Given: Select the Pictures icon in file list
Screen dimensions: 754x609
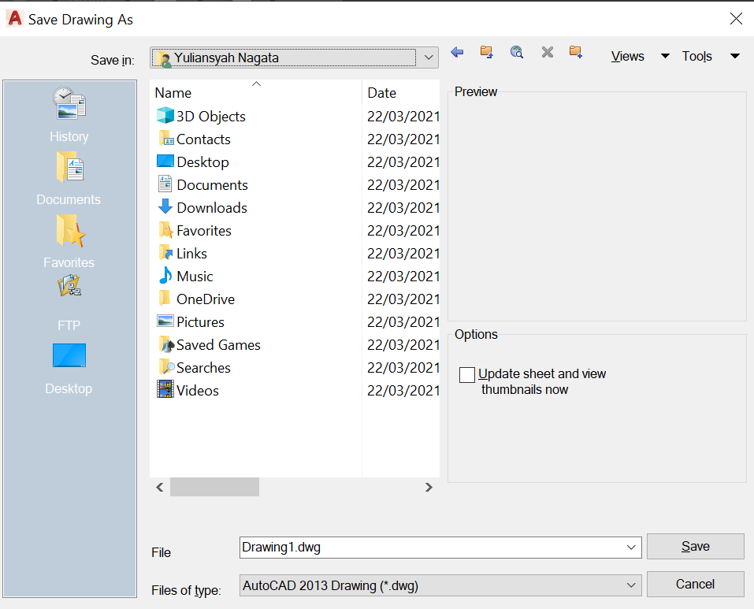Looking at the screenshot, I should pyautogui.click(x=165, y=321).
